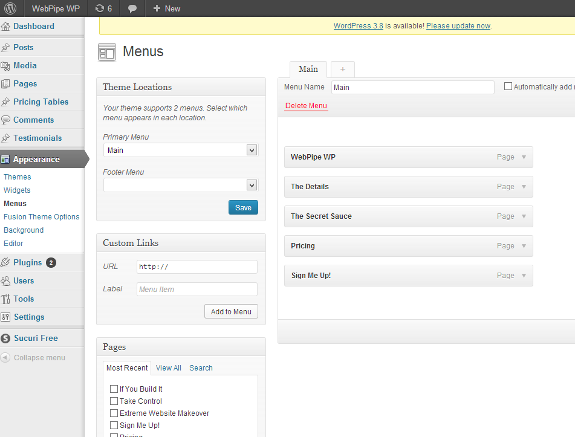This screenshot has height=437, width=575.
Task: Click the Plugins plug icon in the sidebar
Action: (6, 263)
